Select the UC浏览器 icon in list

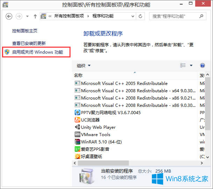(77, 120)
